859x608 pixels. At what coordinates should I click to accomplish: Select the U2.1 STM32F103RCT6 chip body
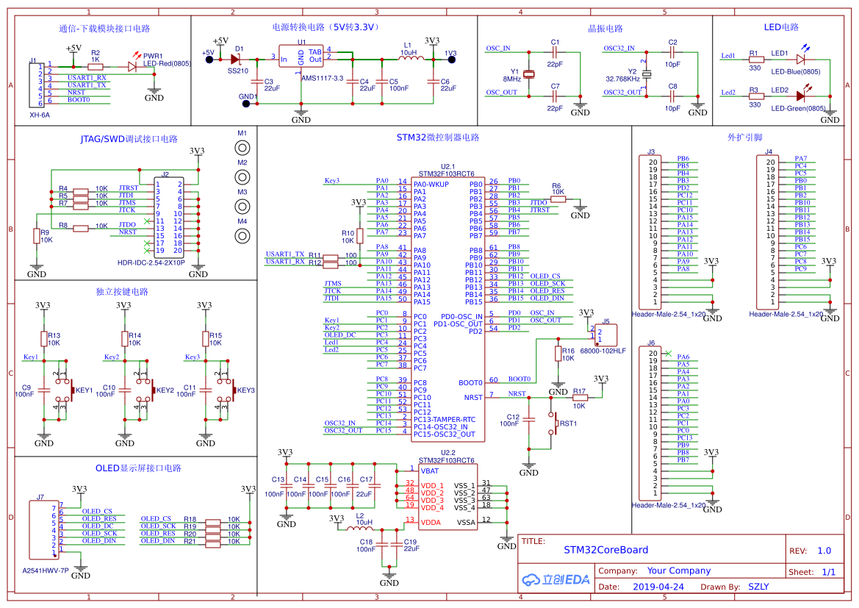[448, 310]
